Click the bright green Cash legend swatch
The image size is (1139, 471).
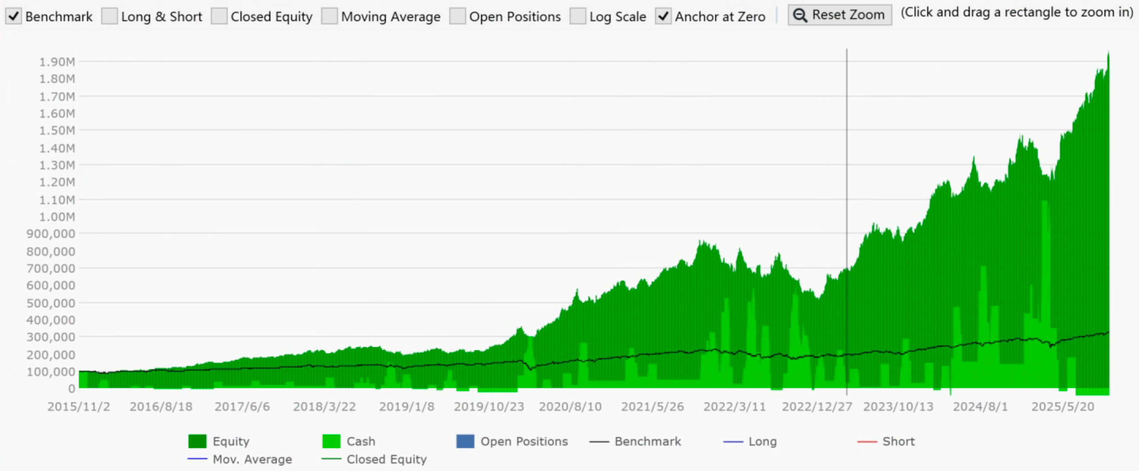pyautogui.click(x=331, y=441)
